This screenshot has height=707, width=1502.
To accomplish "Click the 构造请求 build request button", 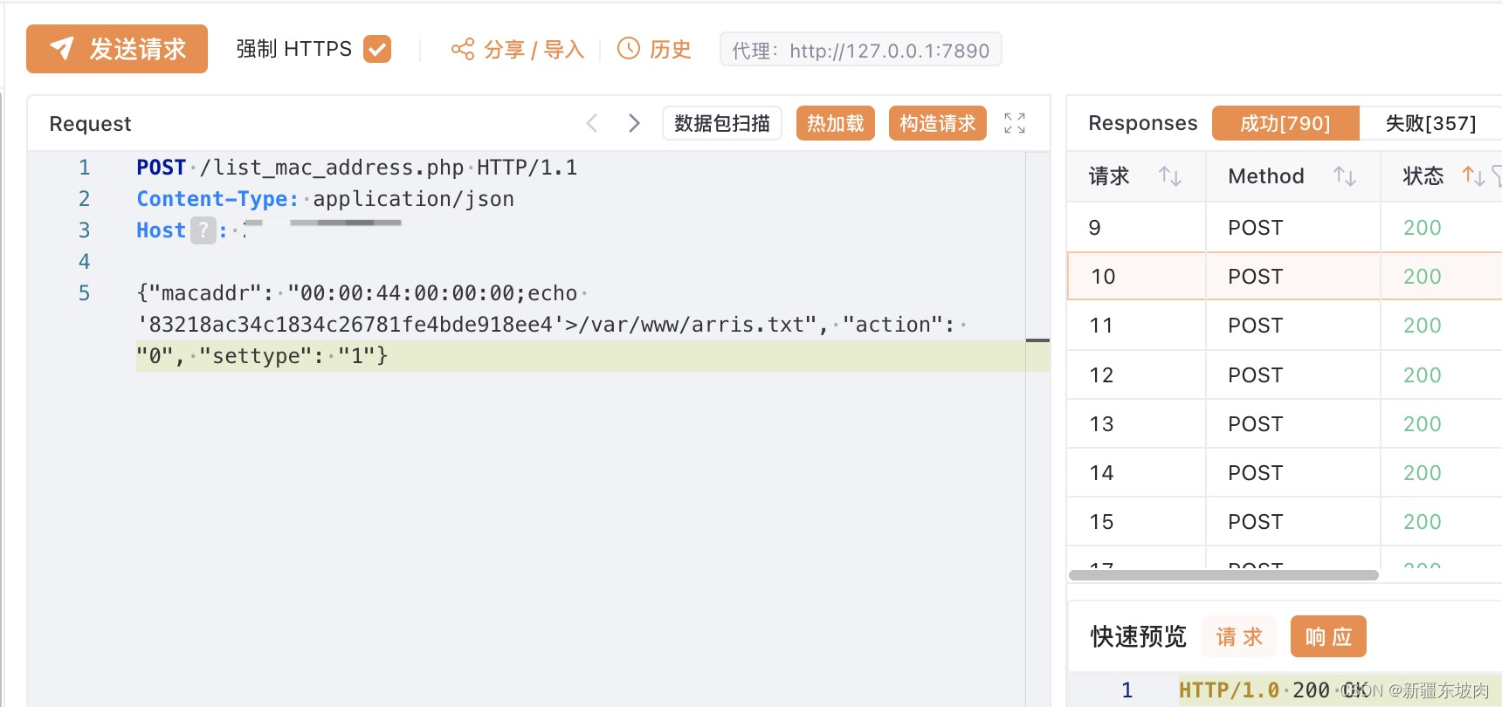I will [938, 123].
